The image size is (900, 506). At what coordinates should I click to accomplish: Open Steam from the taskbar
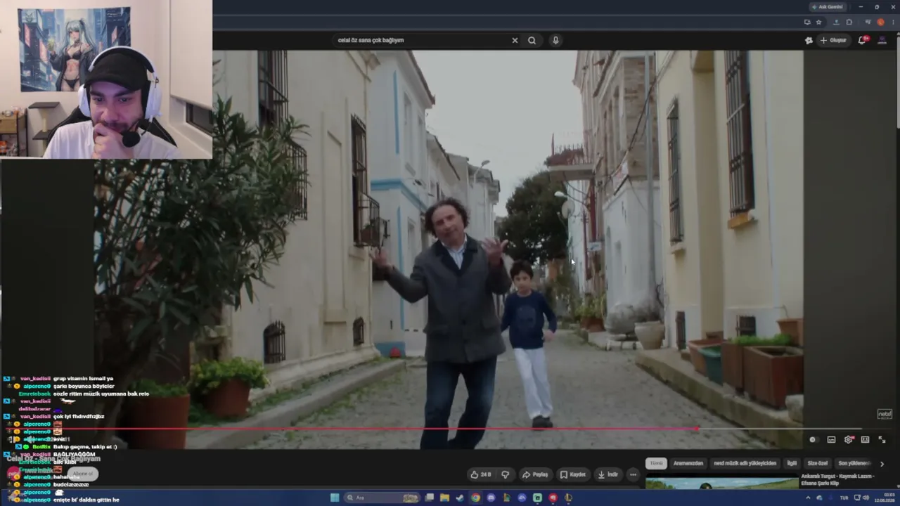pos(460,498)
